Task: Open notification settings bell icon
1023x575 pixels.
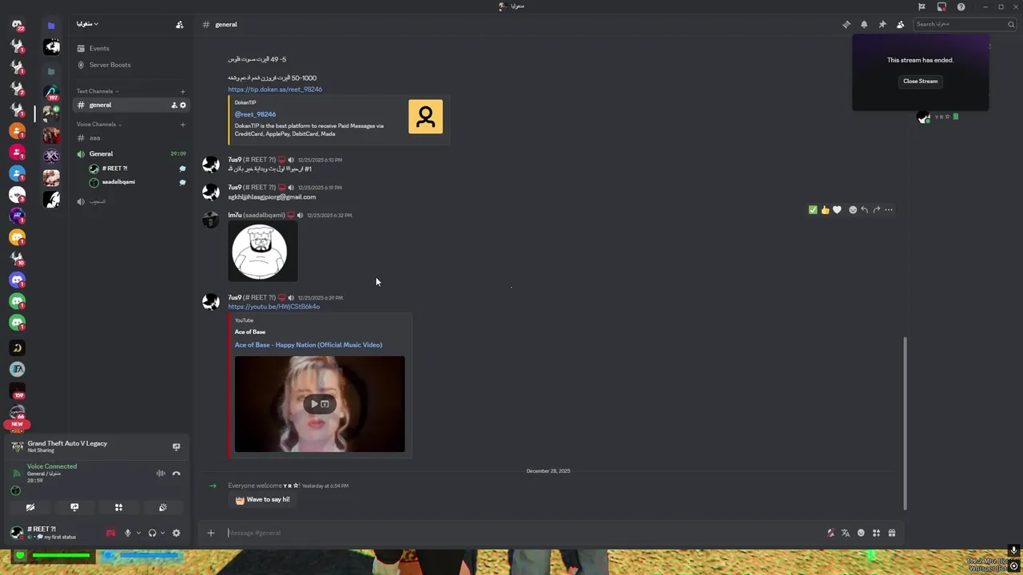Action: 864,25
